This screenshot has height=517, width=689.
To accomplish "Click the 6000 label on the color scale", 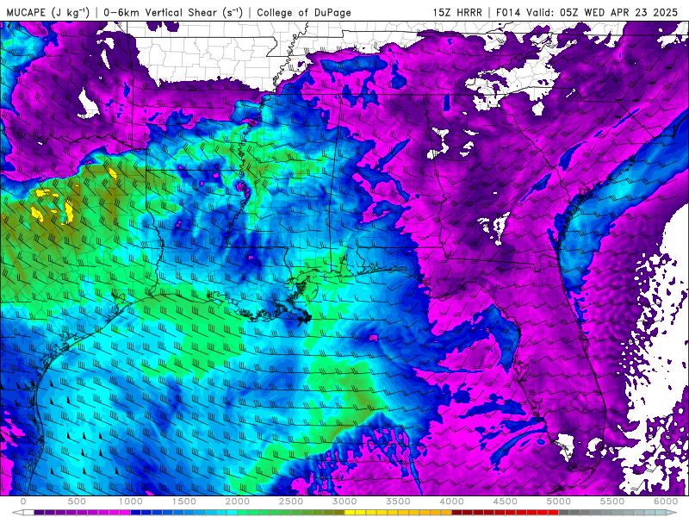I will click(x=666, y=501).
